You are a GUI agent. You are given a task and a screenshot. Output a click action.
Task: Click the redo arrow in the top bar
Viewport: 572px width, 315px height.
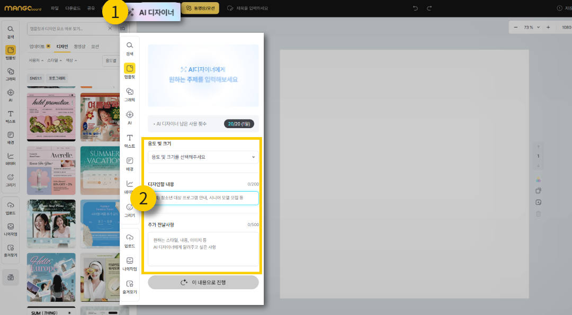pos(430,8)
